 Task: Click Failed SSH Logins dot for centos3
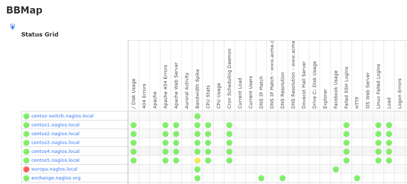tap(346, 143)
